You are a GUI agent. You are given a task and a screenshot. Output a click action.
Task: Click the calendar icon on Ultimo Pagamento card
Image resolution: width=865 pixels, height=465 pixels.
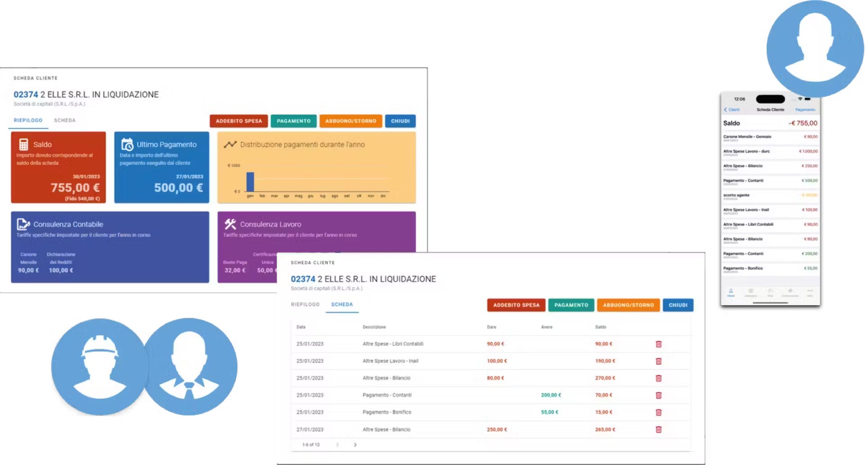[127, 144]
